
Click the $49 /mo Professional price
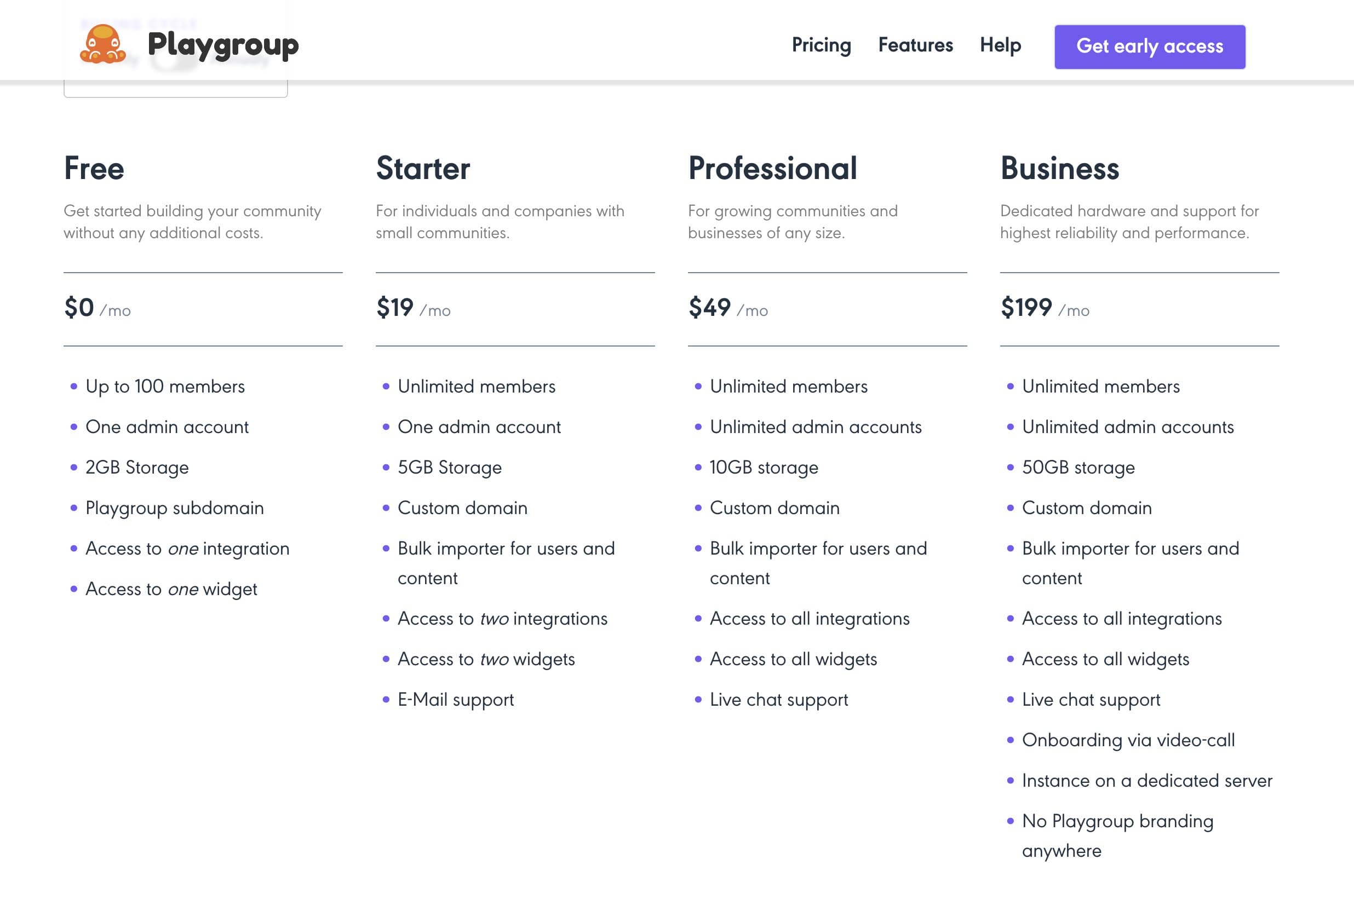(727, 308)
